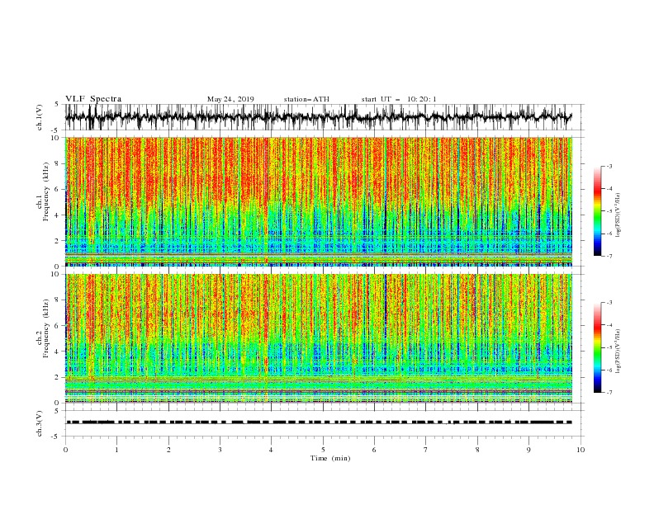Click the ch.3 dashed signal trace
Image resolution: width=654 pixels, height=505 pixels.
pyautogui.click(x=319, y=422)
